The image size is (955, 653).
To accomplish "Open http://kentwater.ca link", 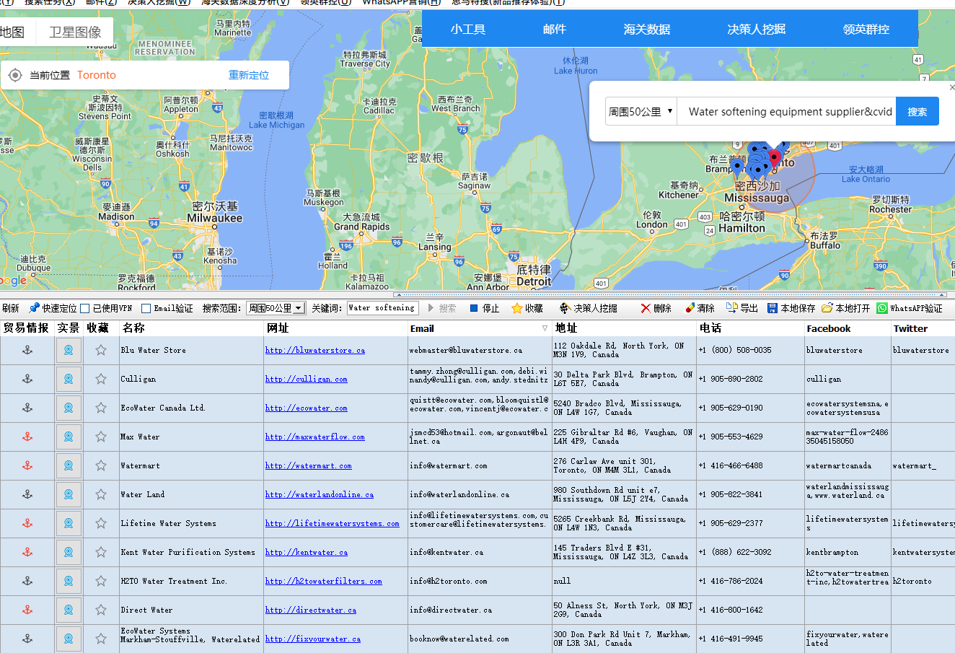I will click(x=307, y=552).
